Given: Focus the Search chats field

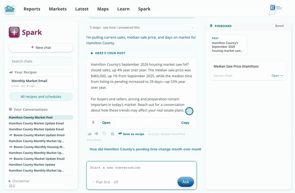Looking at the screenshot, I should pos(41,61).
